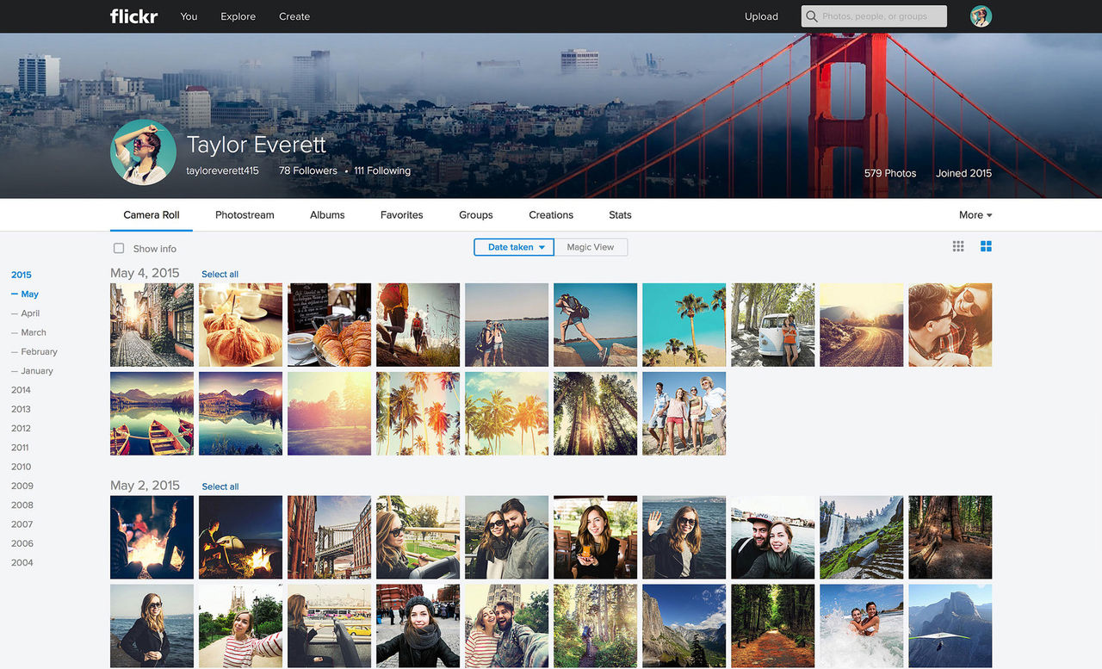Open the More tab dropdown

[975, 214]
